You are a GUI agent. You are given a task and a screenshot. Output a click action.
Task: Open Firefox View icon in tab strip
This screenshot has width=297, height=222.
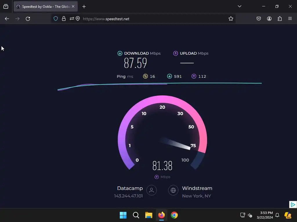click(6, 6)
